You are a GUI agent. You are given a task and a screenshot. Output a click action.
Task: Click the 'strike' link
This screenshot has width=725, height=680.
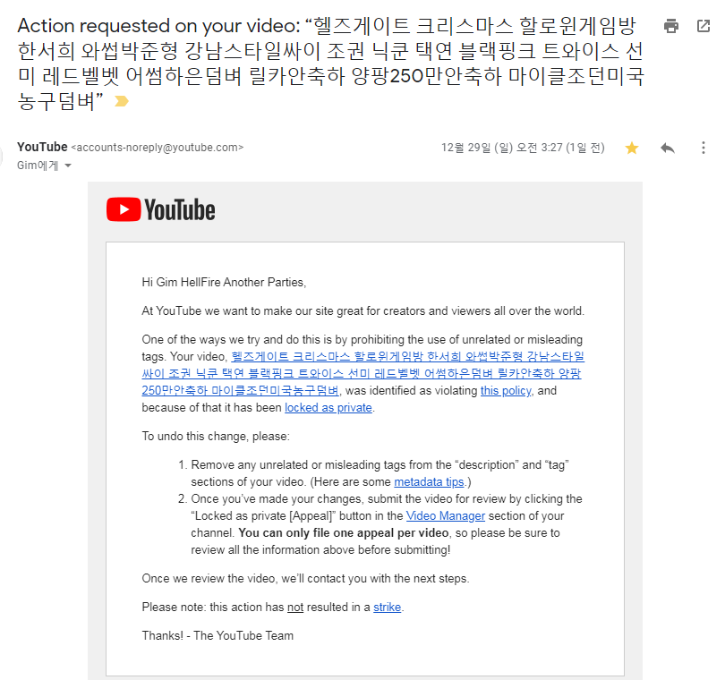click(x=387, y=607)
